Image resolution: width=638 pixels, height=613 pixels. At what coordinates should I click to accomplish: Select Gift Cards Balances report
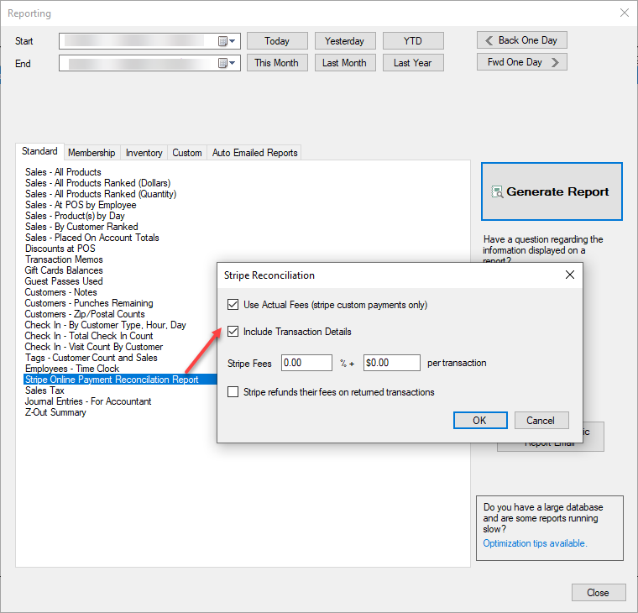coord(64,270)
